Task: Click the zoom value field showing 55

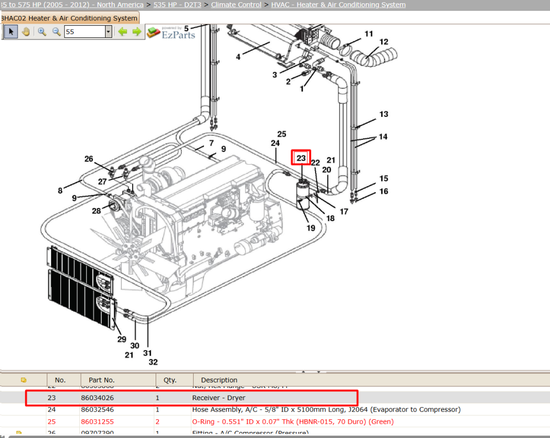Action: point(85,32)
